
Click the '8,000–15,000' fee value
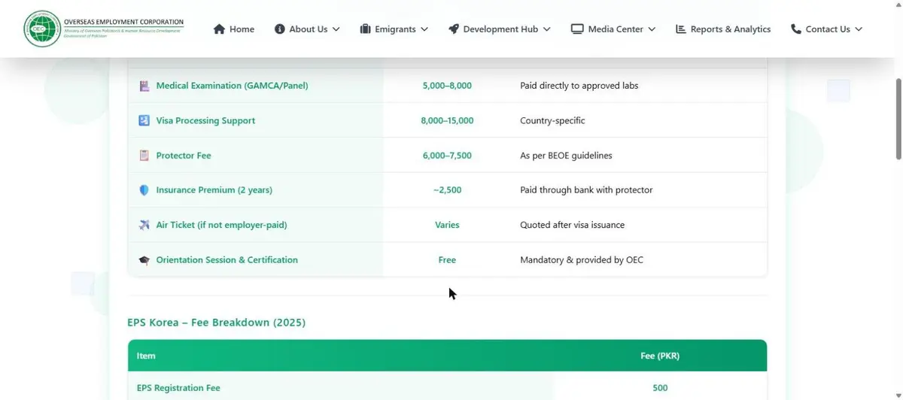[447, 120]
